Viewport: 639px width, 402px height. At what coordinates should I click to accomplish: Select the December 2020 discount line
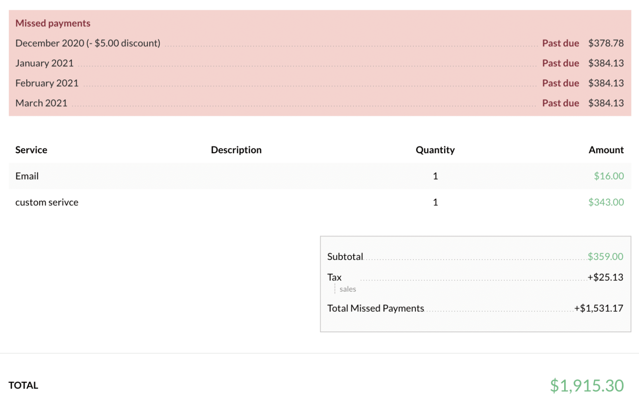coord(88,43)
